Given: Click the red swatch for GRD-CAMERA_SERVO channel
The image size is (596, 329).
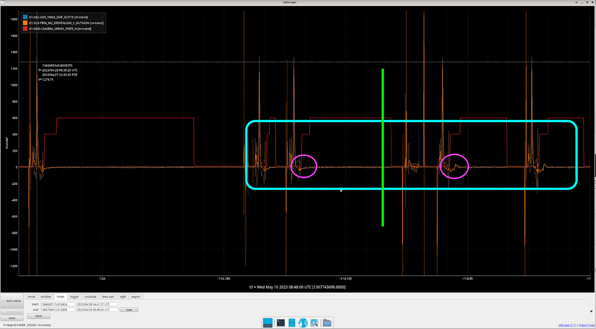Looking at the screenshot, I should click(x=25, y=29).
